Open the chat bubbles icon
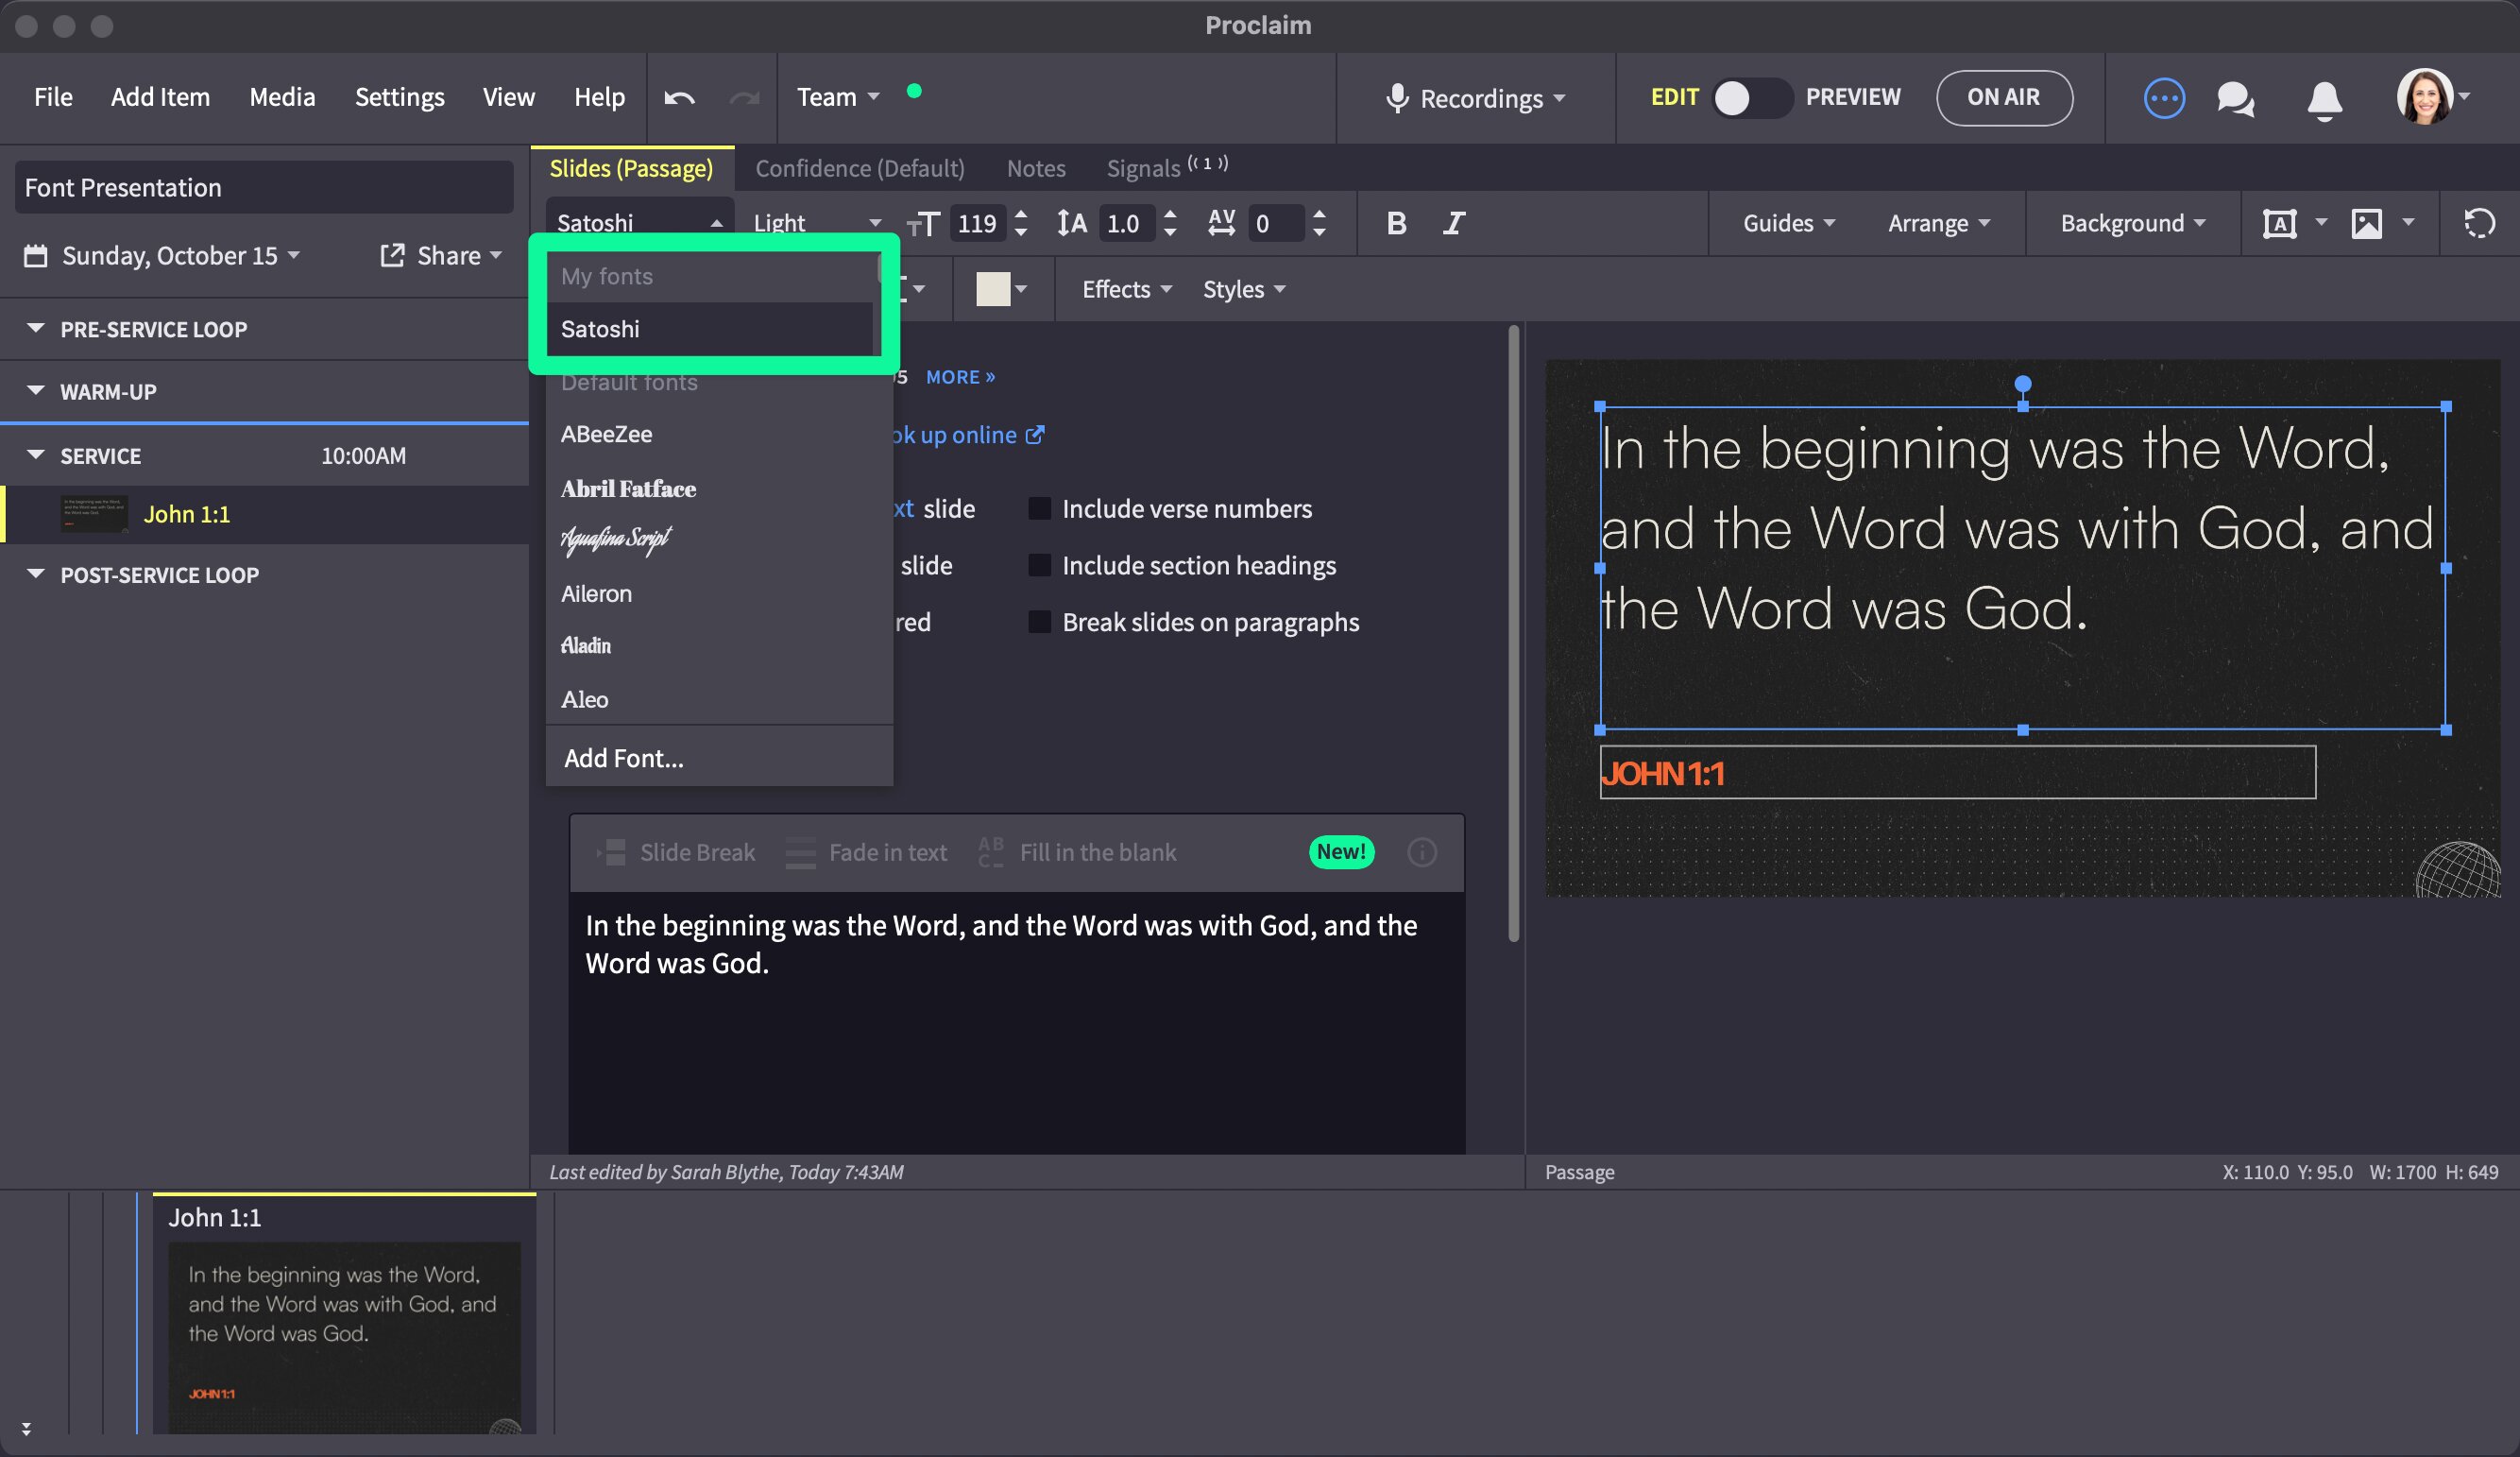 pyautogui.click(x=2235, y=99)
